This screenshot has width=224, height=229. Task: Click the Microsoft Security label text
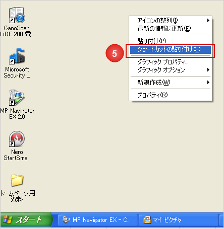17,72
